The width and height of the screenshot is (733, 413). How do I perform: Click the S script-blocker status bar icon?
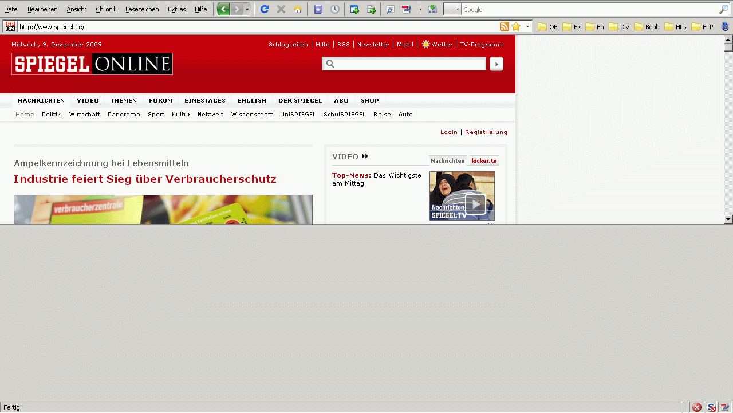click(711, 407)
